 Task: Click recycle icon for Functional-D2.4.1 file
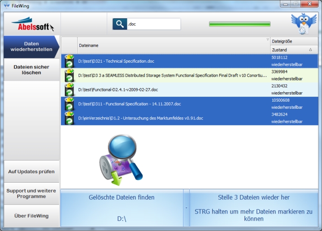pos(69,90)
